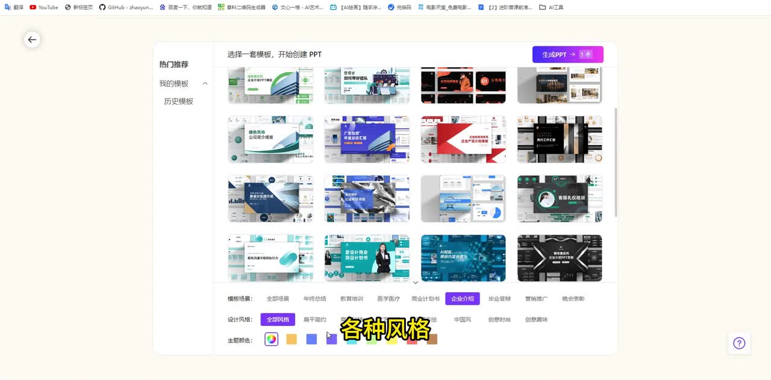Screen dimensions: 771x380
Task: Collapse the filter panel with down chevron
Action: (x=415, y=282)
